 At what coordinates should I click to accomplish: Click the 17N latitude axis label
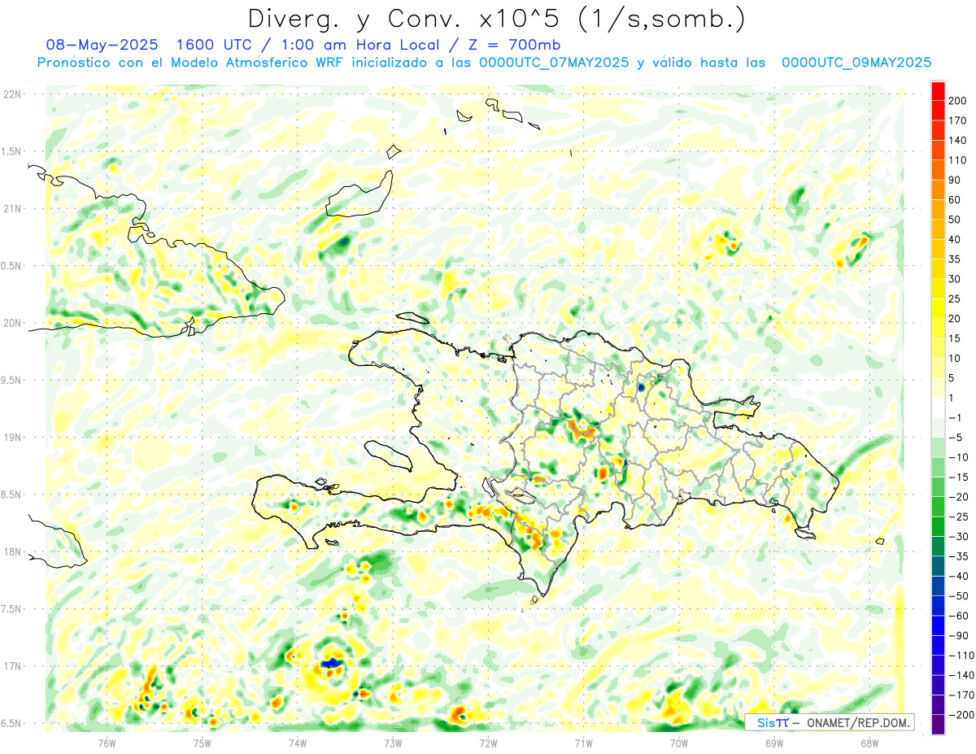11,666
